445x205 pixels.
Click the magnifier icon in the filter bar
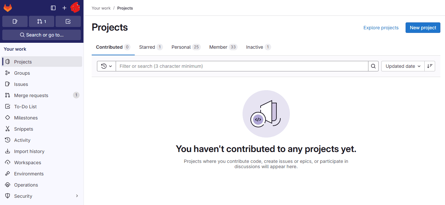pos(373,66)
